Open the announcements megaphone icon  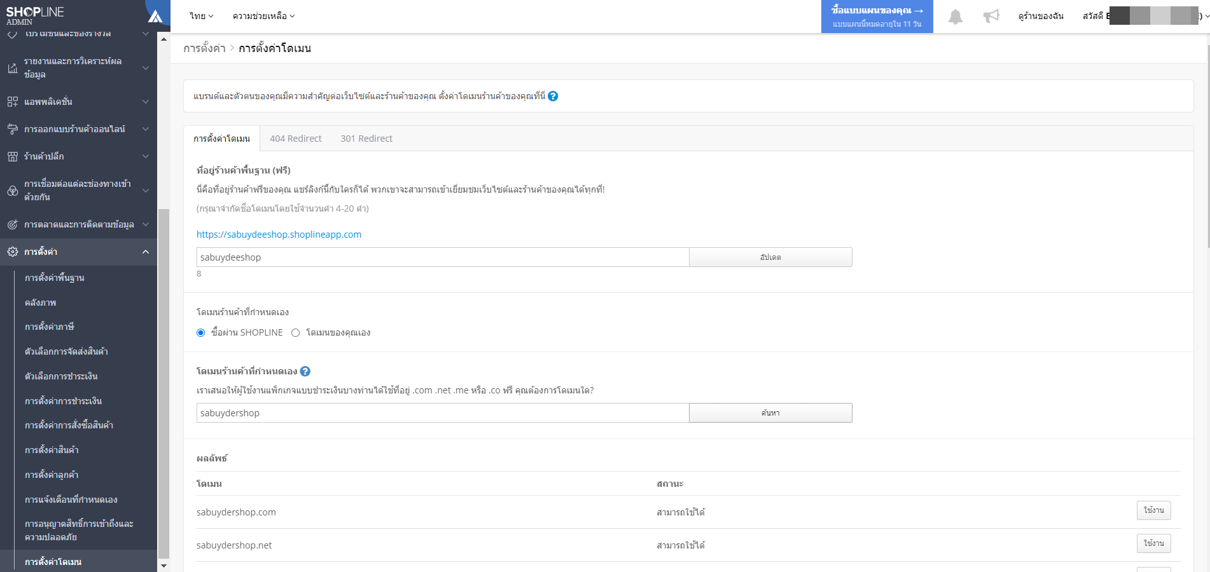(x=991, y=16)
